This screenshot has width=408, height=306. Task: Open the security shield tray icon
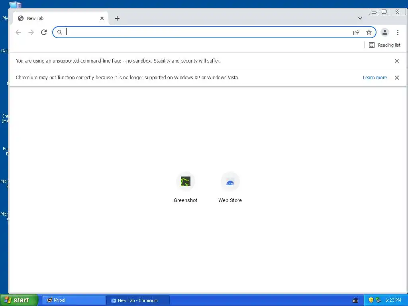[x=371, y=300]
